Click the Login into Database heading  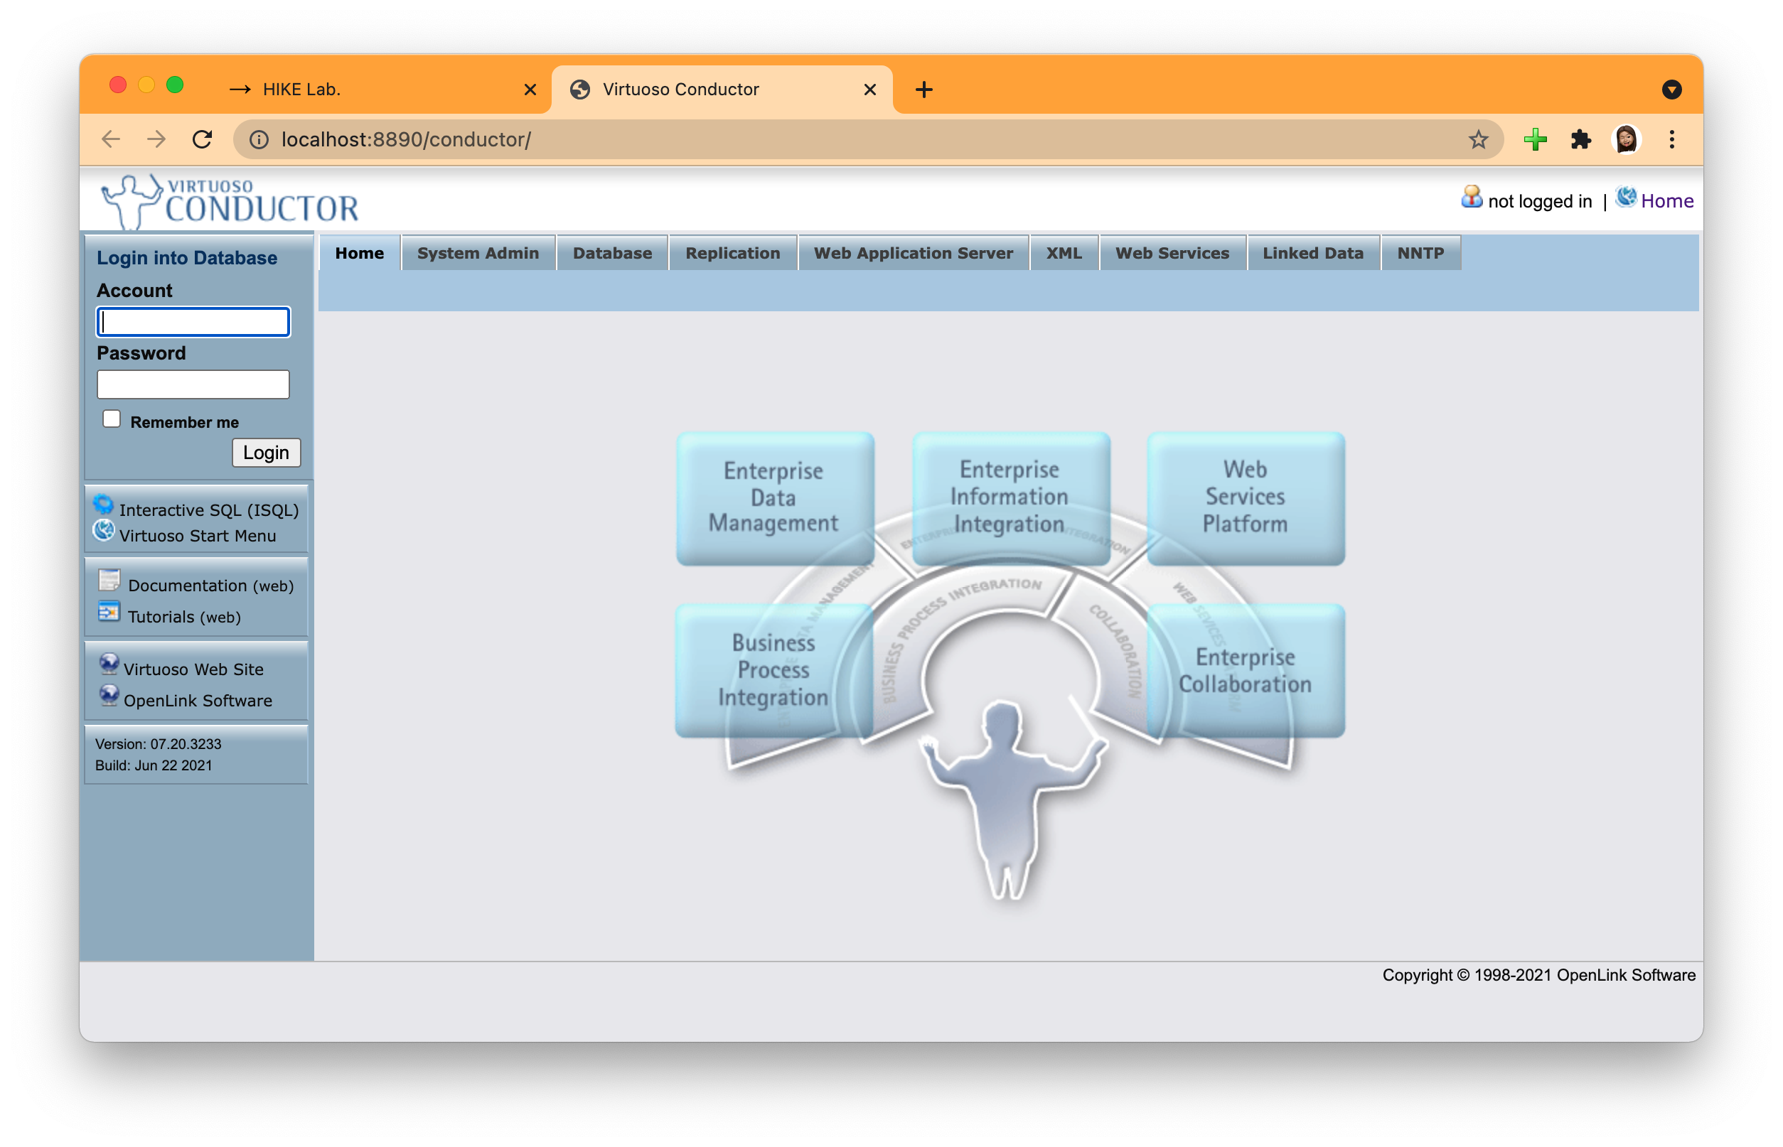pos(187,258)
